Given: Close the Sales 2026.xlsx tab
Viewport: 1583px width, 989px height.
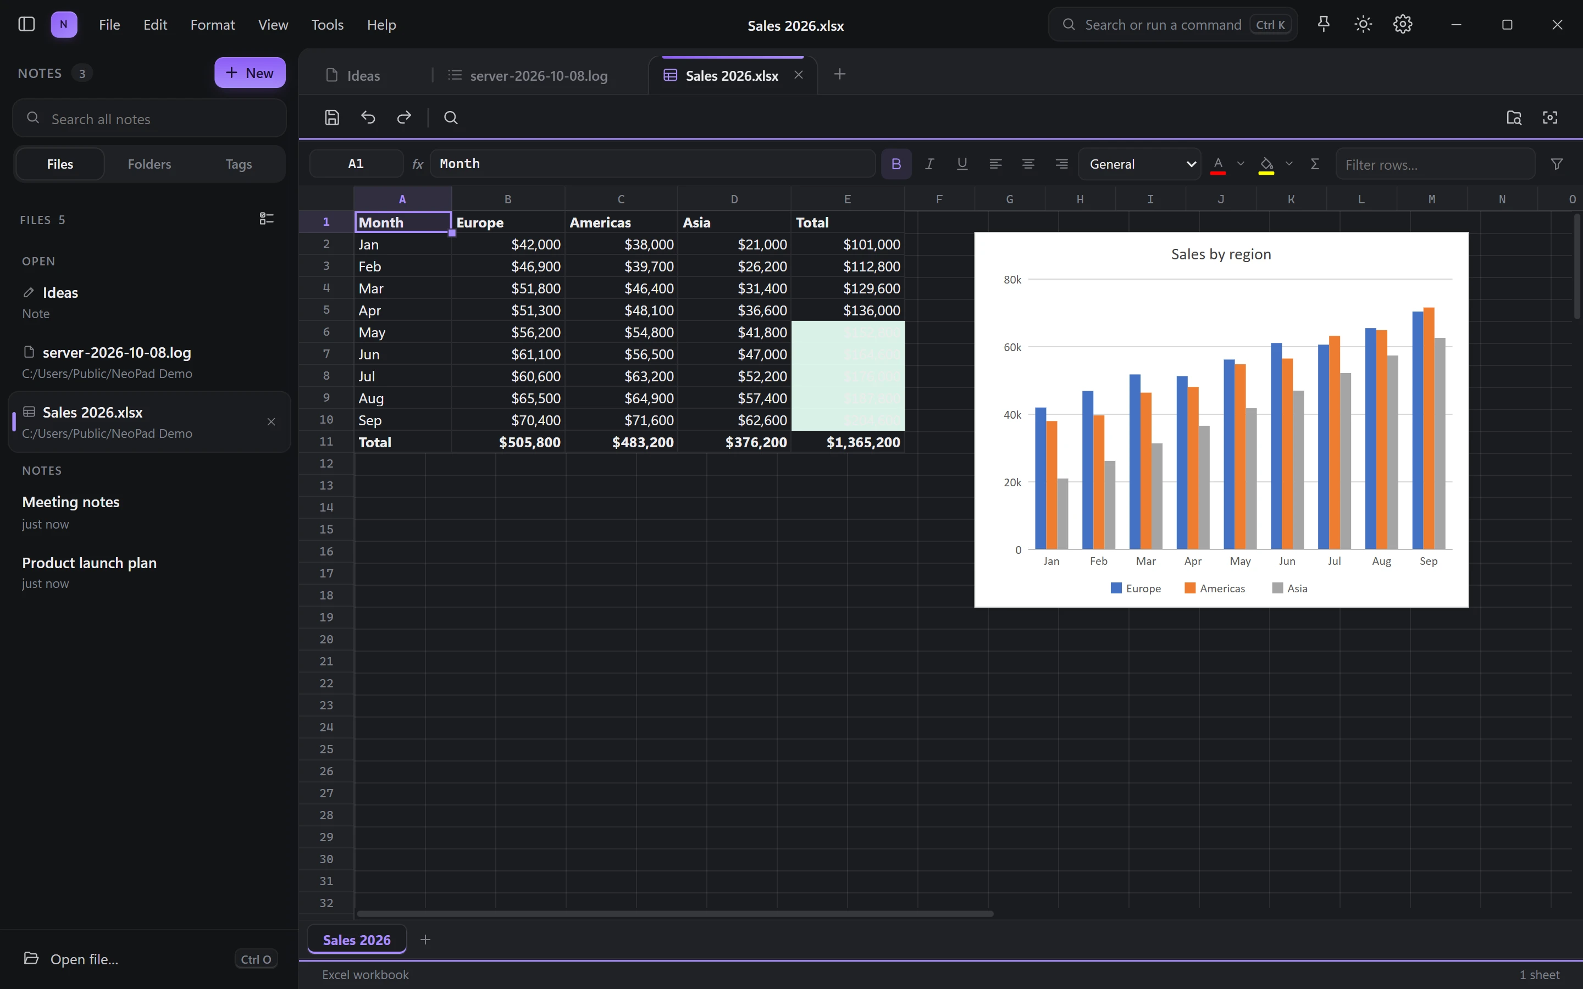Looking at the screenshot, I should (798, 75).
